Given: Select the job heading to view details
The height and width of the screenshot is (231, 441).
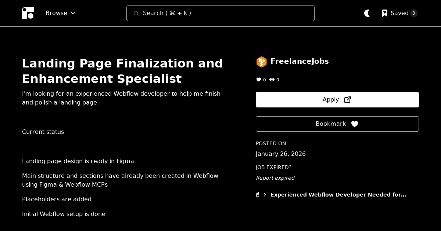Looking at the screenshot, I should 123,71.
